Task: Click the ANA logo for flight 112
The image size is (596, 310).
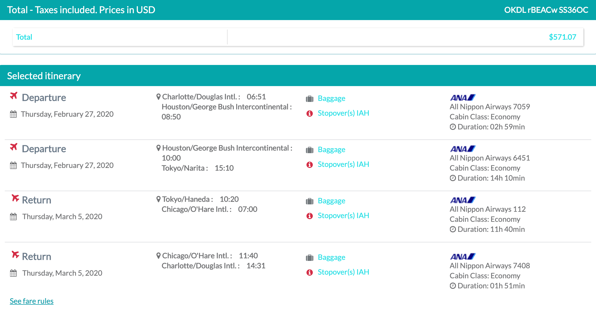Action: click(x=463, y=200)
